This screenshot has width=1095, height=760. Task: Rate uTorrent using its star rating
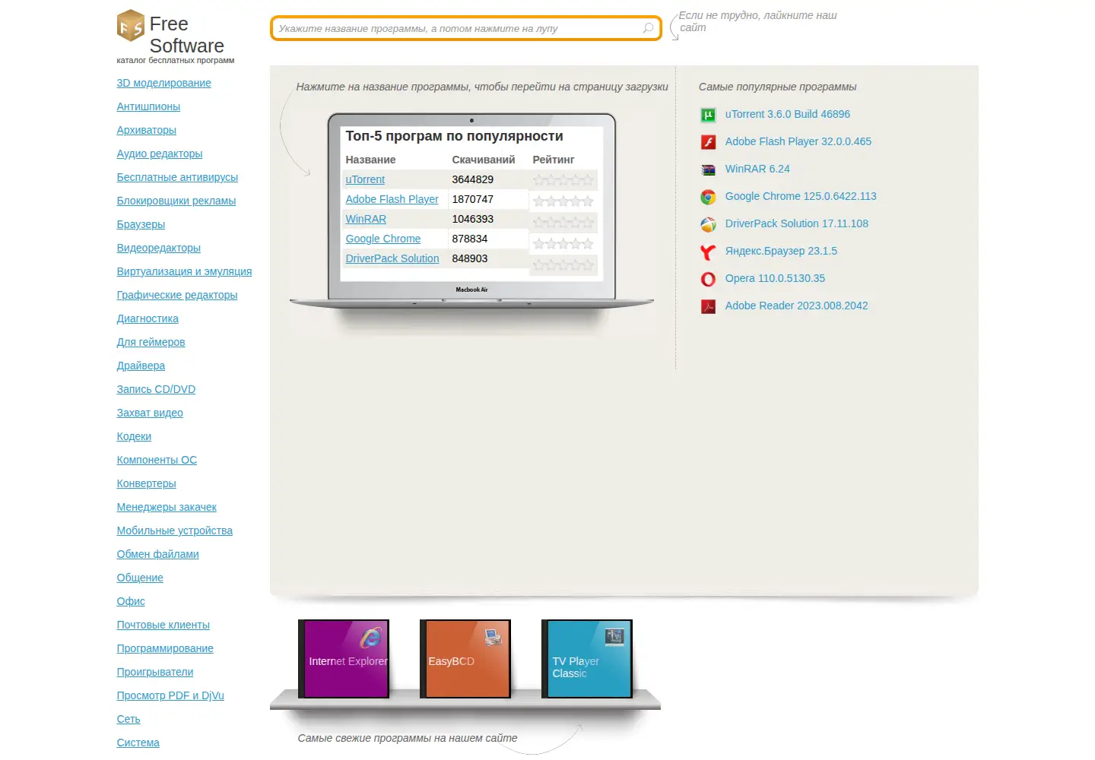click(563, 180)
